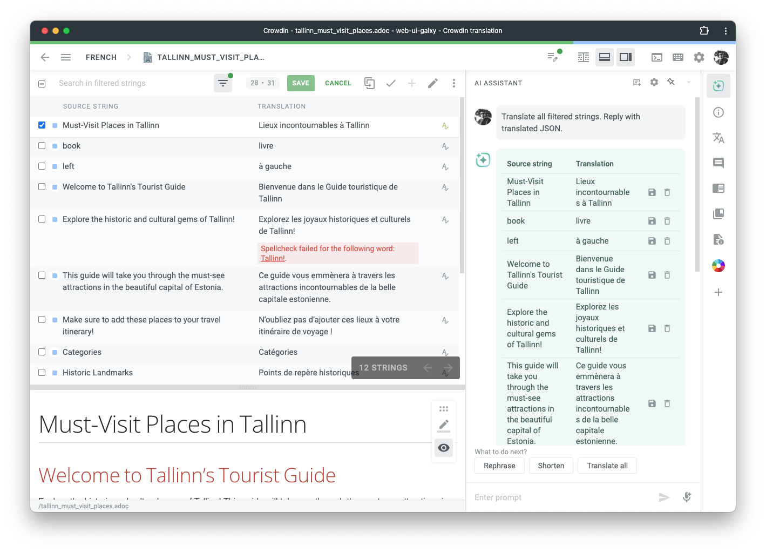The image size is (766, 552).
Task: Expand the AI Assistant panel dropdown arrow
Action: (689, 83)
